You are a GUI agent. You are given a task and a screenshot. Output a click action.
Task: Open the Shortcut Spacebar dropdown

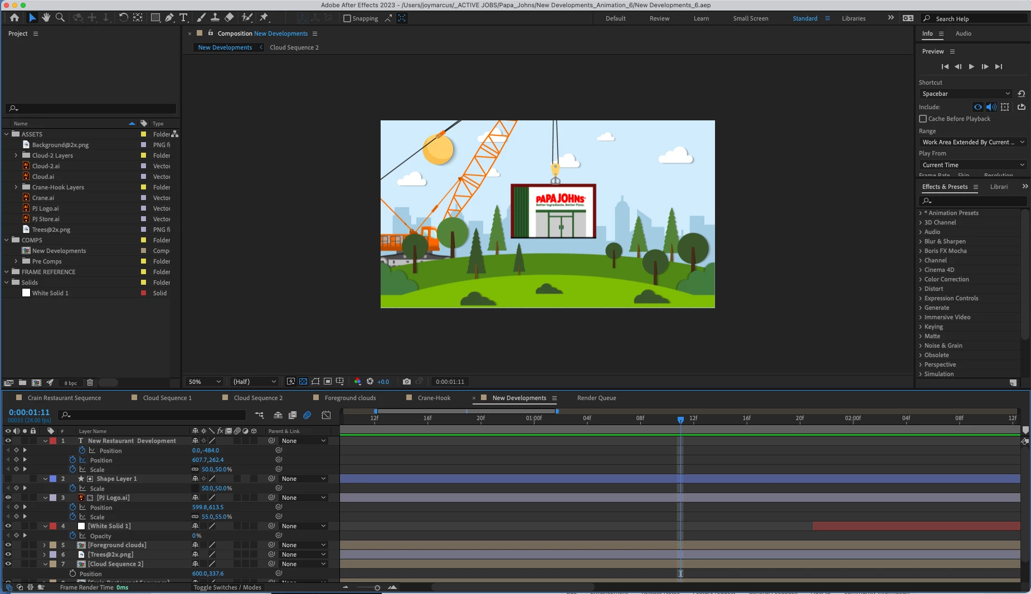[966, 94]
